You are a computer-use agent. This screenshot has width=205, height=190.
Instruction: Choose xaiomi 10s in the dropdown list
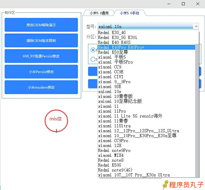(x=146, y=92)
